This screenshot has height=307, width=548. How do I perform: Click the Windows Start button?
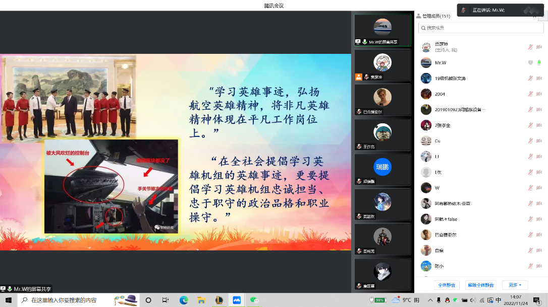[x=9, y=300]
